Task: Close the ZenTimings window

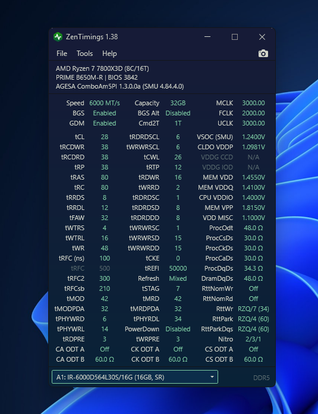Action: point(262,37)
